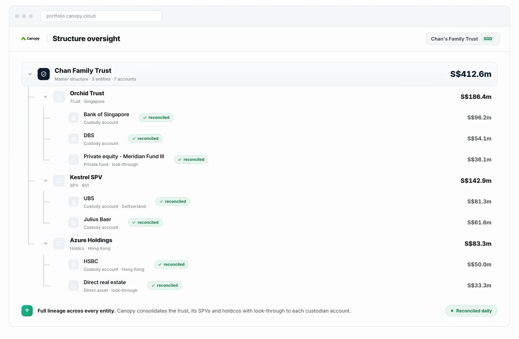519x339 pixels.
Task: Collapse the Kestrel SPV entity
Action: [x=45, y=181]
